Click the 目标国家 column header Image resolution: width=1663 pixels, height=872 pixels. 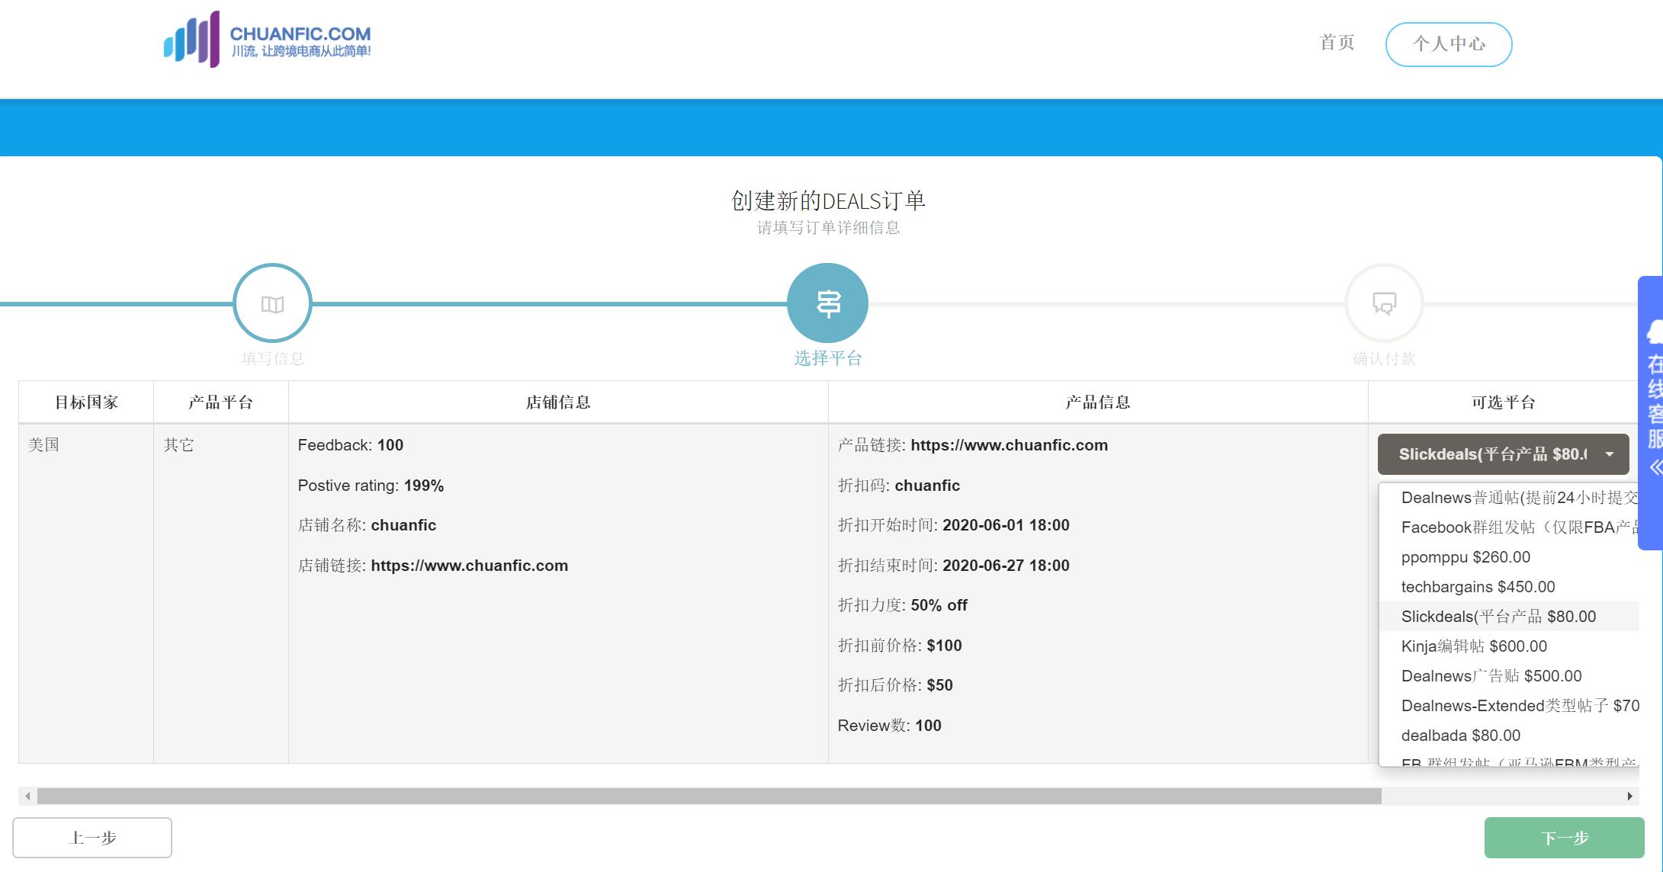pyautogui.click(x=86, y=402)
